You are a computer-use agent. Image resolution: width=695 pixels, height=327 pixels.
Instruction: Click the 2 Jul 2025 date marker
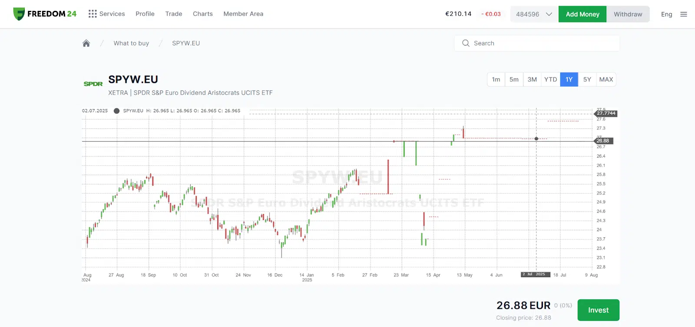[x=536, y=275]
